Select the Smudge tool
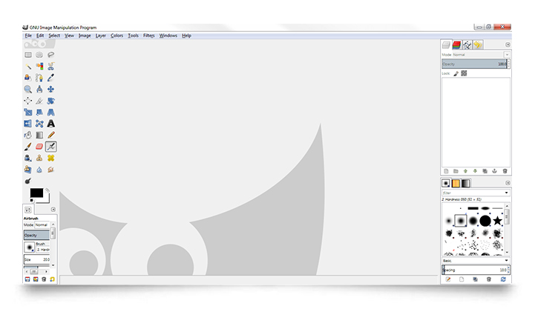This screenshot has width=538, height=323. coord(50,170)
